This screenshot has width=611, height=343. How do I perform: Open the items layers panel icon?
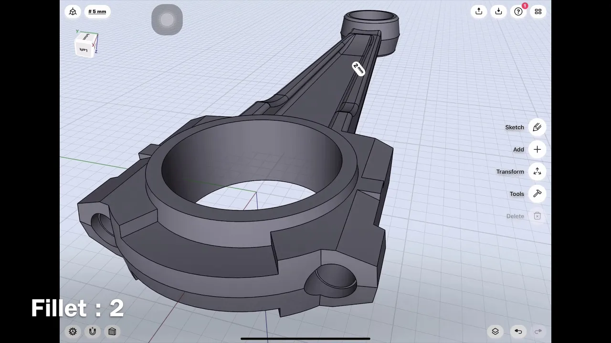click(495, 332)
